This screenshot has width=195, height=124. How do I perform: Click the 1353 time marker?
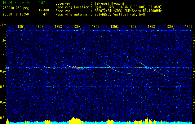tap(59, 26)
